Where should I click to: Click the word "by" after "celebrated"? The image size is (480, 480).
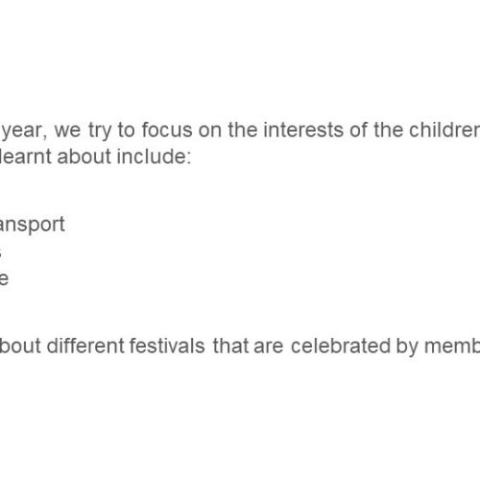click(407, 347)
